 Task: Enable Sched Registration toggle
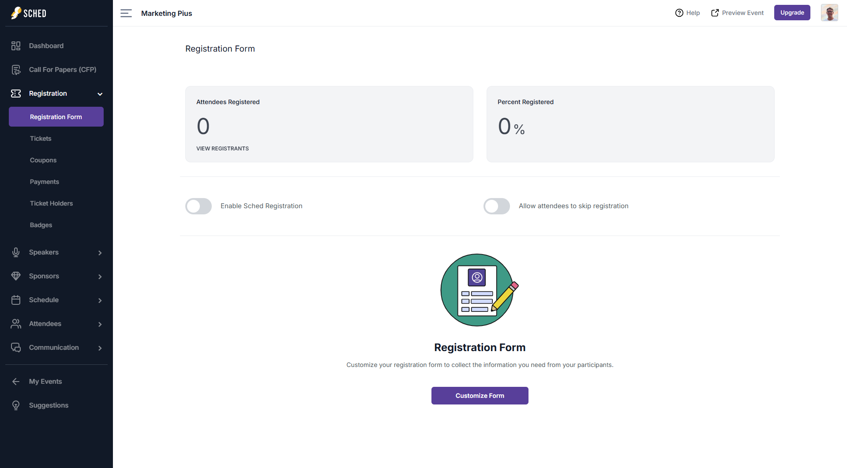199,206
